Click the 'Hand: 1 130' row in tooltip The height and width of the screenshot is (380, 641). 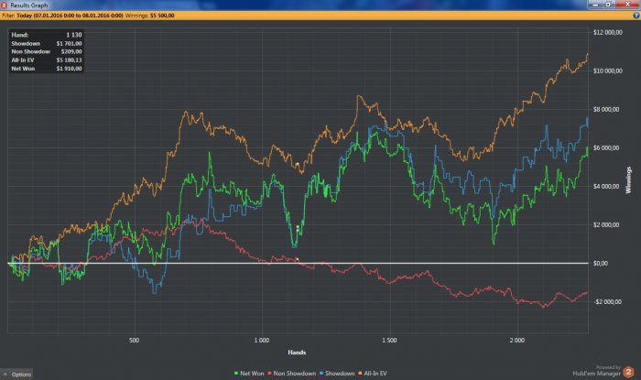coord(46,35)
